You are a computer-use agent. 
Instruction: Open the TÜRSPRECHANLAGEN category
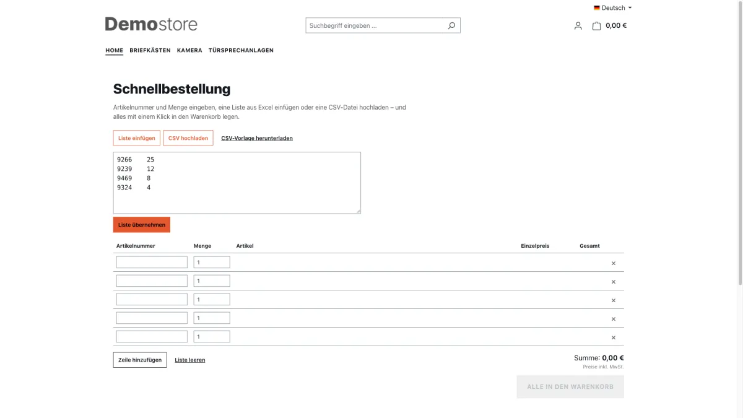coord(241,50)
